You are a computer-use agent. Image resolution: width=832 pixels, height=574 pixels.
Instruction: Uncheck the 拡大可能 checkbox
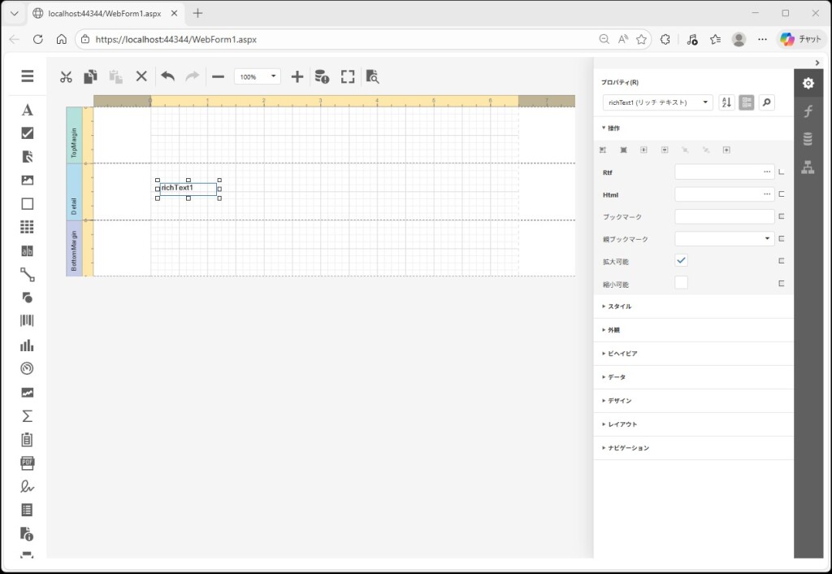click(x=682, y=260)
